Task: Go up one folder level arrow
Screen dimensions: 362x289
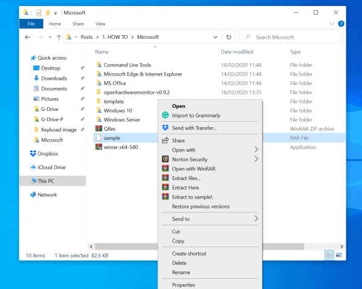Action: tap(59, 37)
